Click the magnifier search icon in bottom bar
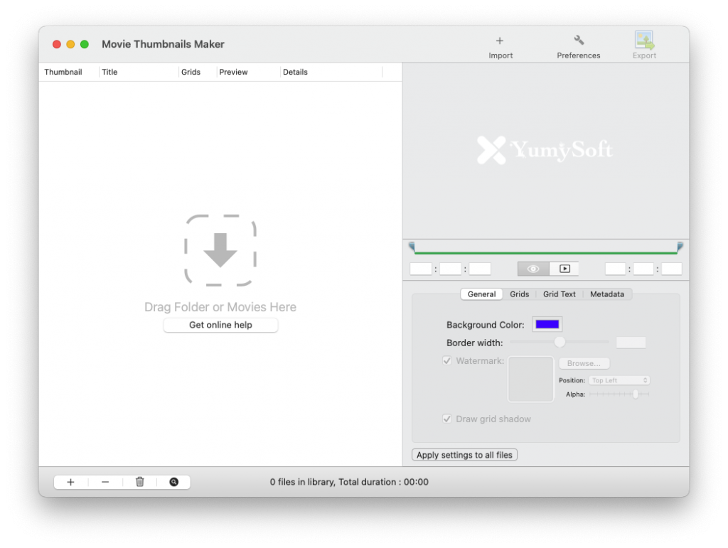The image size is (728, 548). click(173, 482)
